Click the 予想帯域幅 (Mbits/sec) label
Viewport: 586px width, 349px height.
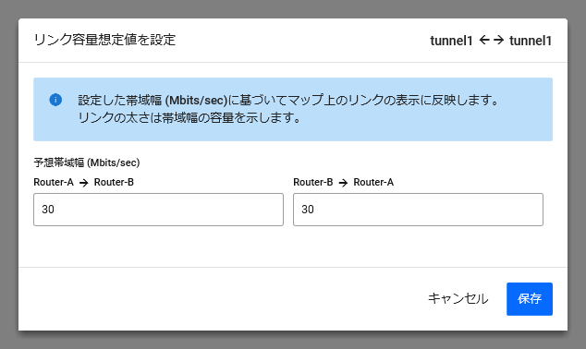click(87, 162)
